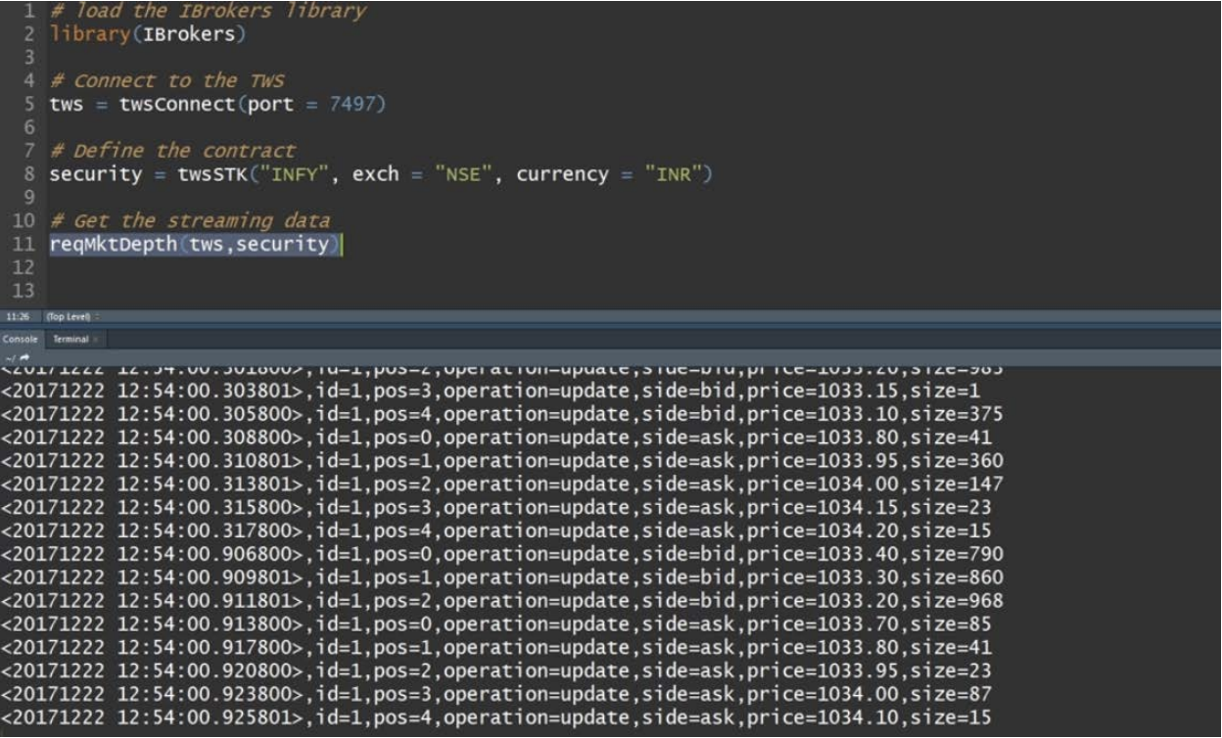Click the splitter between editor and console

(611, 326)
